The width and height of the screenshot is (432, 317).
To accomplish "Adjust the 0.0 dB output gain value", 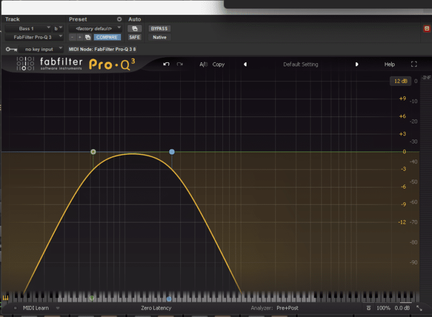I will (x=402, y=308).
